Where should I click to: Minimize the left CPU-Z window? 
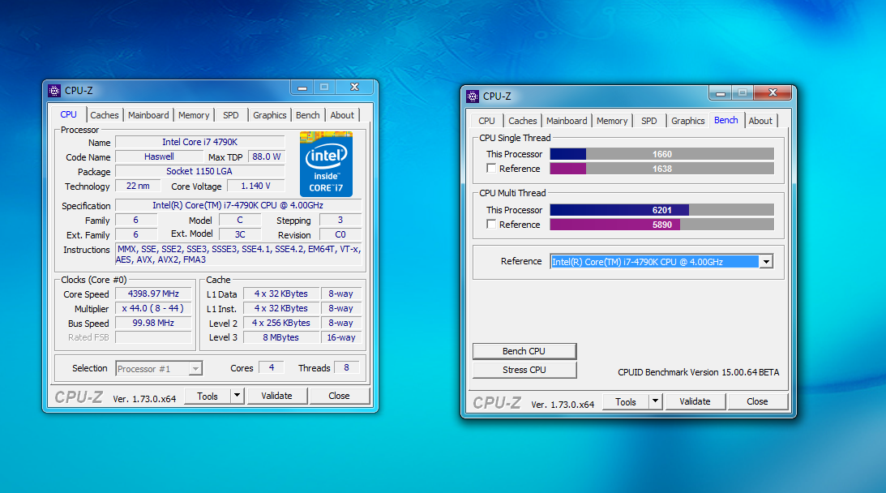tap(302, 87)
